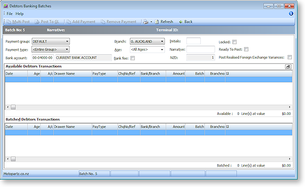
Task: Click the Multi Post toolbar icon
Action: pos(9,22)
